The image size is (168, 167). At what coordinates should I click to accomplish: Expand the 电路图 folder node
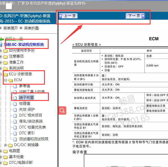click(x=1, y=151)
